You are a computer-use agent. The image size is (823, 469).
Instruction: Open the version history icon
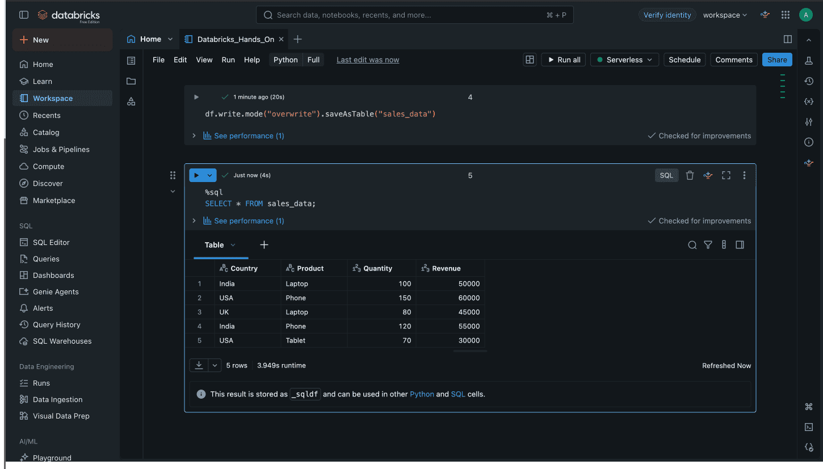809,81
